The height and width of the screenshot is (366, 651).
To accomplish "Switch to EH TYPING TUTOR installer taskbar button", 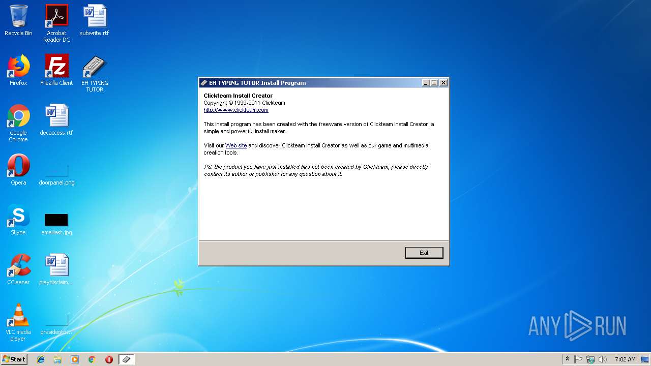I will (126, 359).
